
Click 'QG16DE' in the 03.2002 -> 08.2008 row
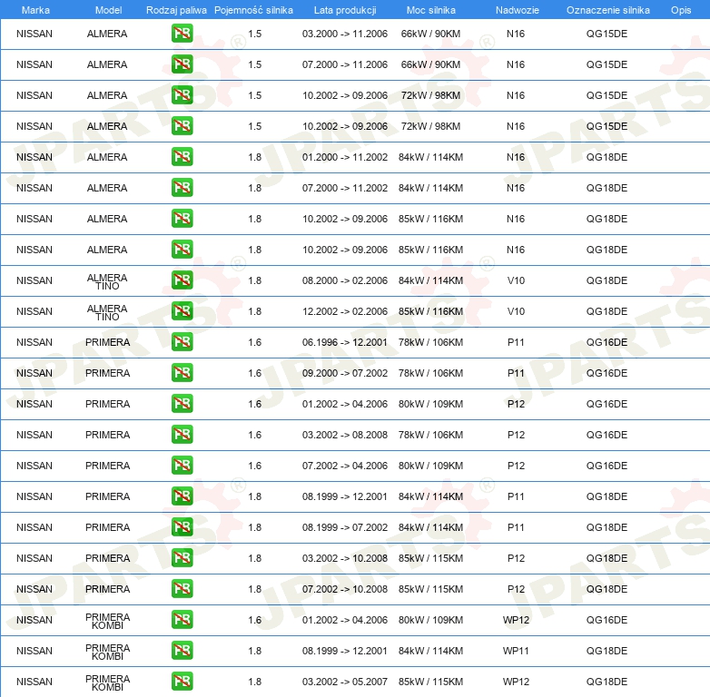606,435
